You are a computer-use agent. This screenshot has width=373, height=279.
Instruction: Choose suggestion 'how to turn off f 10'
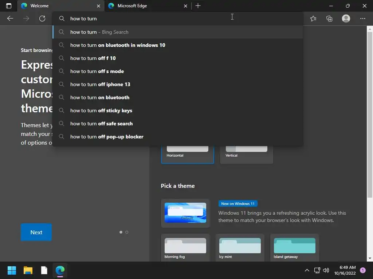pyautogui.click(x=178, y=58)
